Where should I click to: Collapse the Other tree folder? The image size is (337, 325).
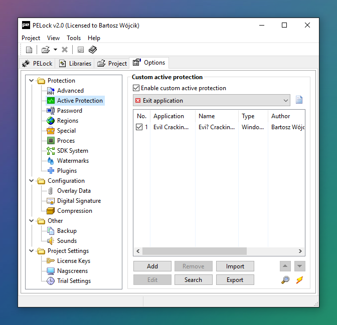coord(32,221)
